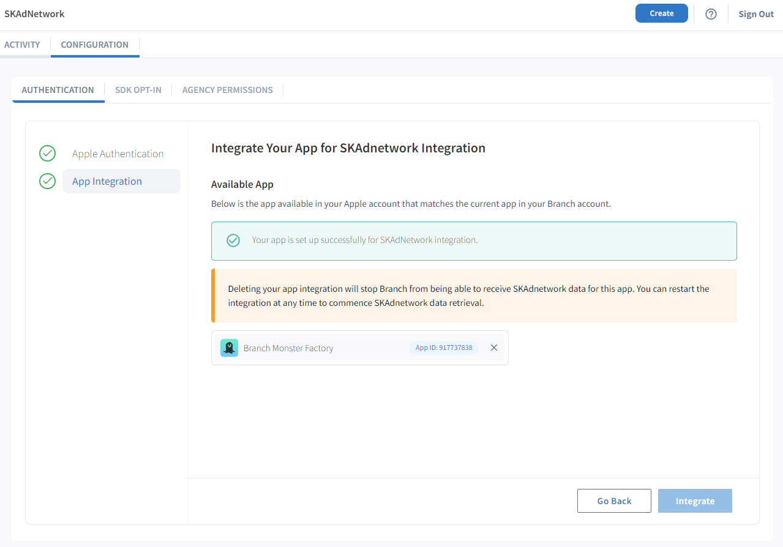Click the green check beside App Integration
The width and height of the screenshot is (783, 547).
[x=47, y=181]
